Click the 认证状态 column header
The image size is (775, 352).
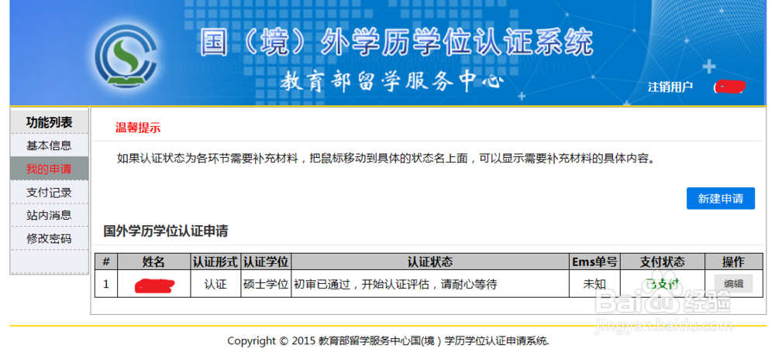[430, 261]
